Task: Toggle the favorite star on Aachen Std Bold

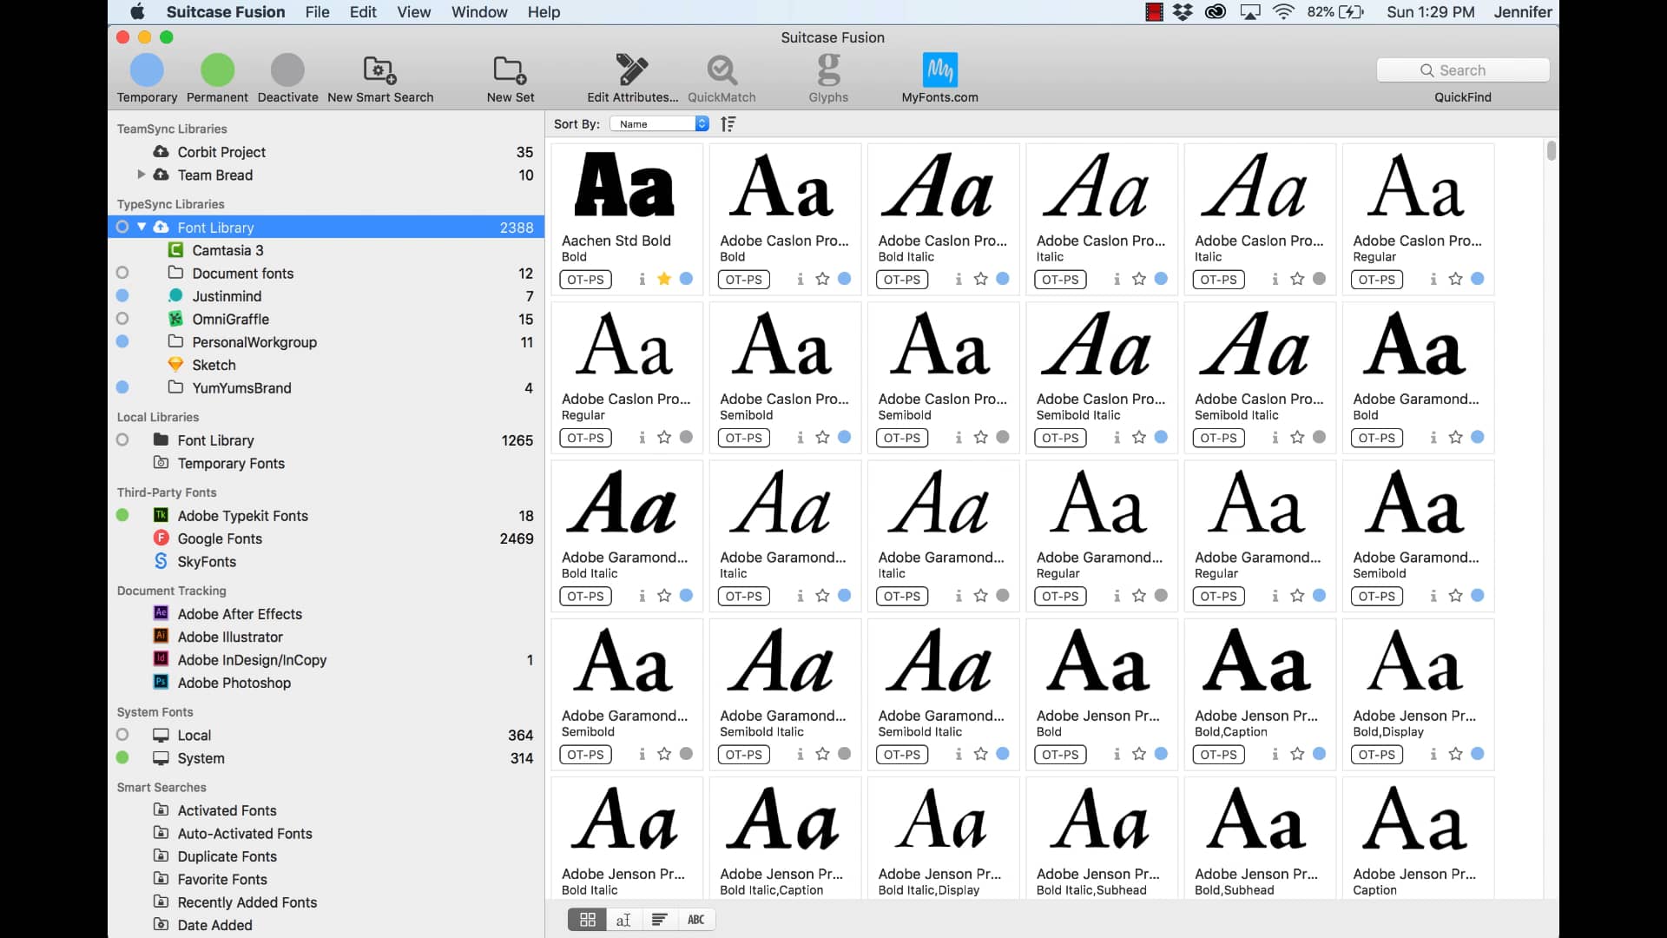Action: point(664,279)
